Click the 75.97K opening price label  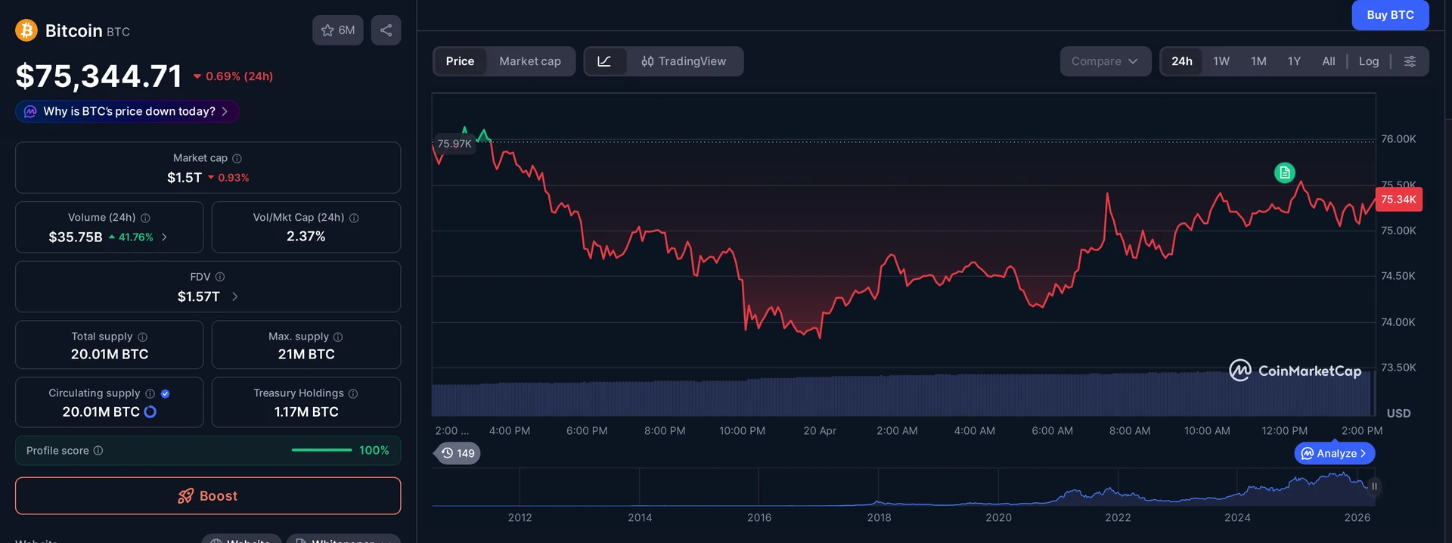click(x=454, y=144)
